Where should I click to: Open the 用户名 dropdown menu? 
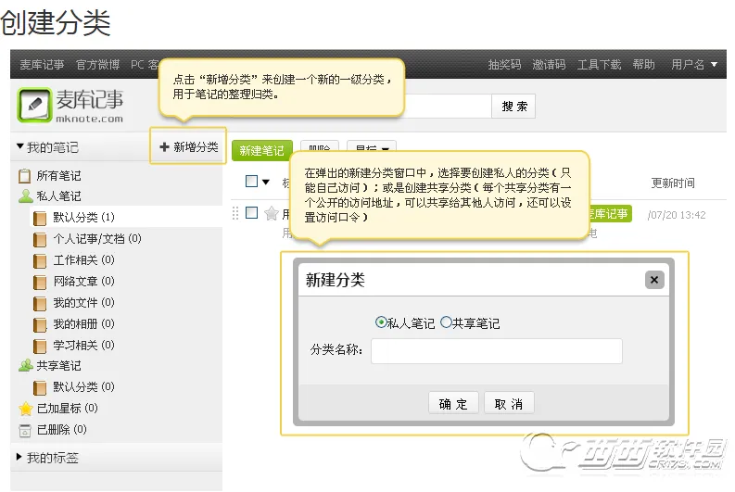pyautogui.click(x=694, y=65)
